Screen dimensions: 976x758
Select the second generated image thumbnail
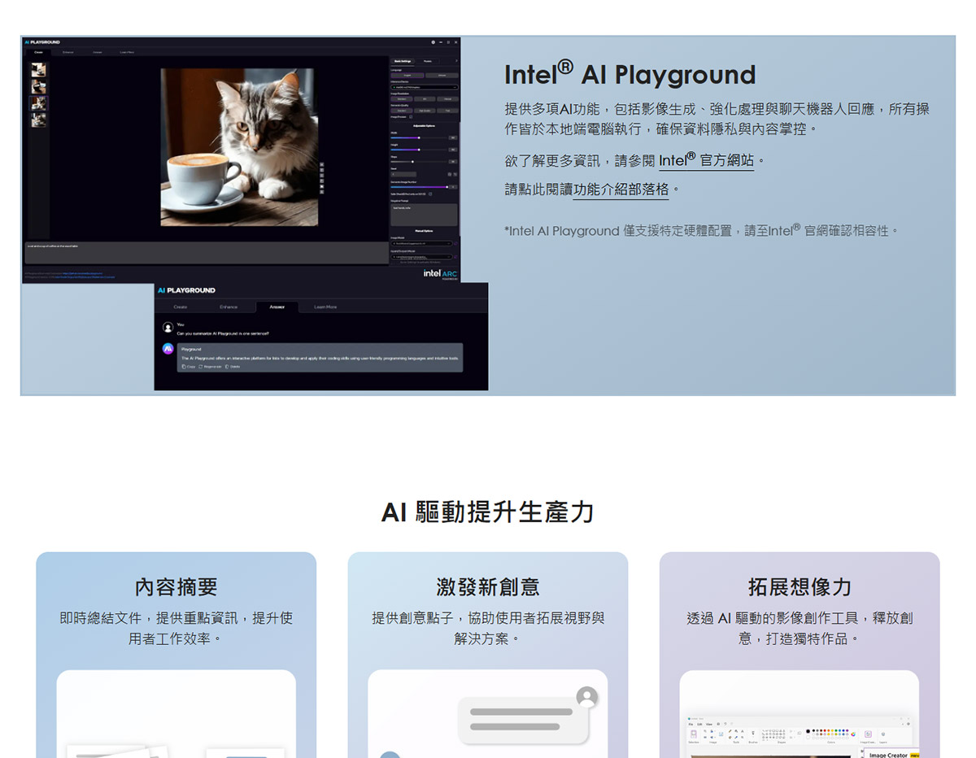tap(38, 86)
